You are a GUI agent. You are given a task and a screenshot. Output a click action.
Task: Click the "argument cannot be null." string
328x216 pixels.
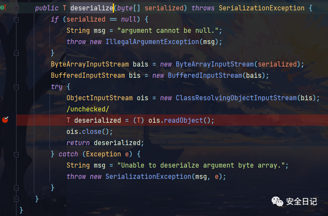[x=168, y=31]
